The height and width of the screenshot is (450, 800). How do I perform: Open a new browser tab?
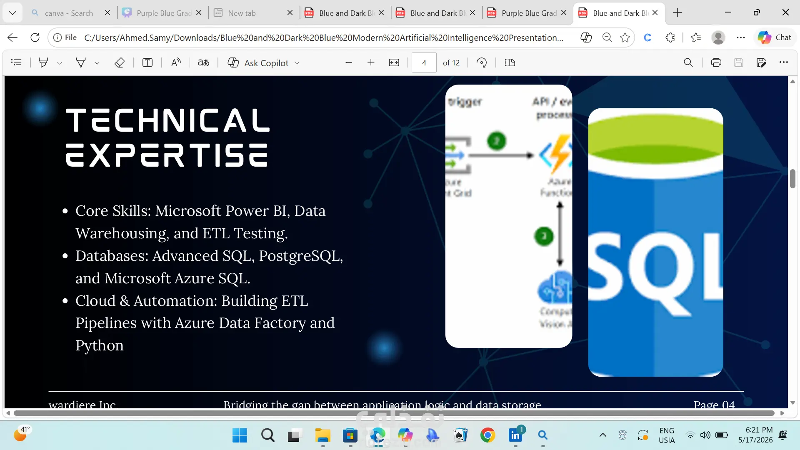677,13
